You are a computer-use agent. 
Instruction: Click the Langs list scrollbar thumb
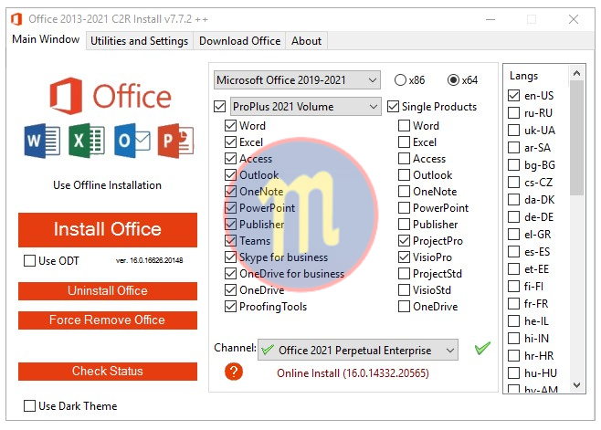tap(576, 138)
